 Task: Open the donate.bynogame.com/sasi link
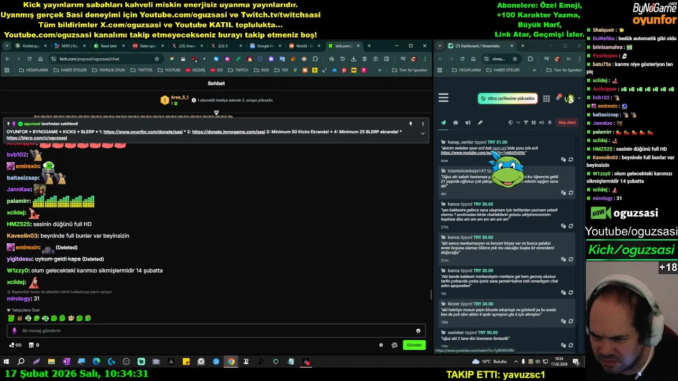pos(228,132)
